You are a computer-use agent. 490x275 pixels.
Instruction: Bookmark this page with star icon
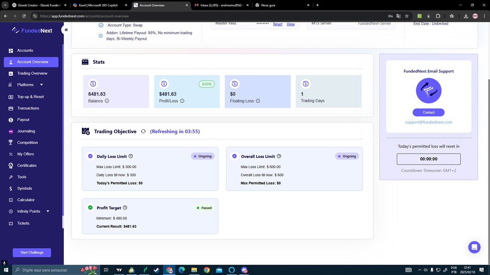point(407,16)
